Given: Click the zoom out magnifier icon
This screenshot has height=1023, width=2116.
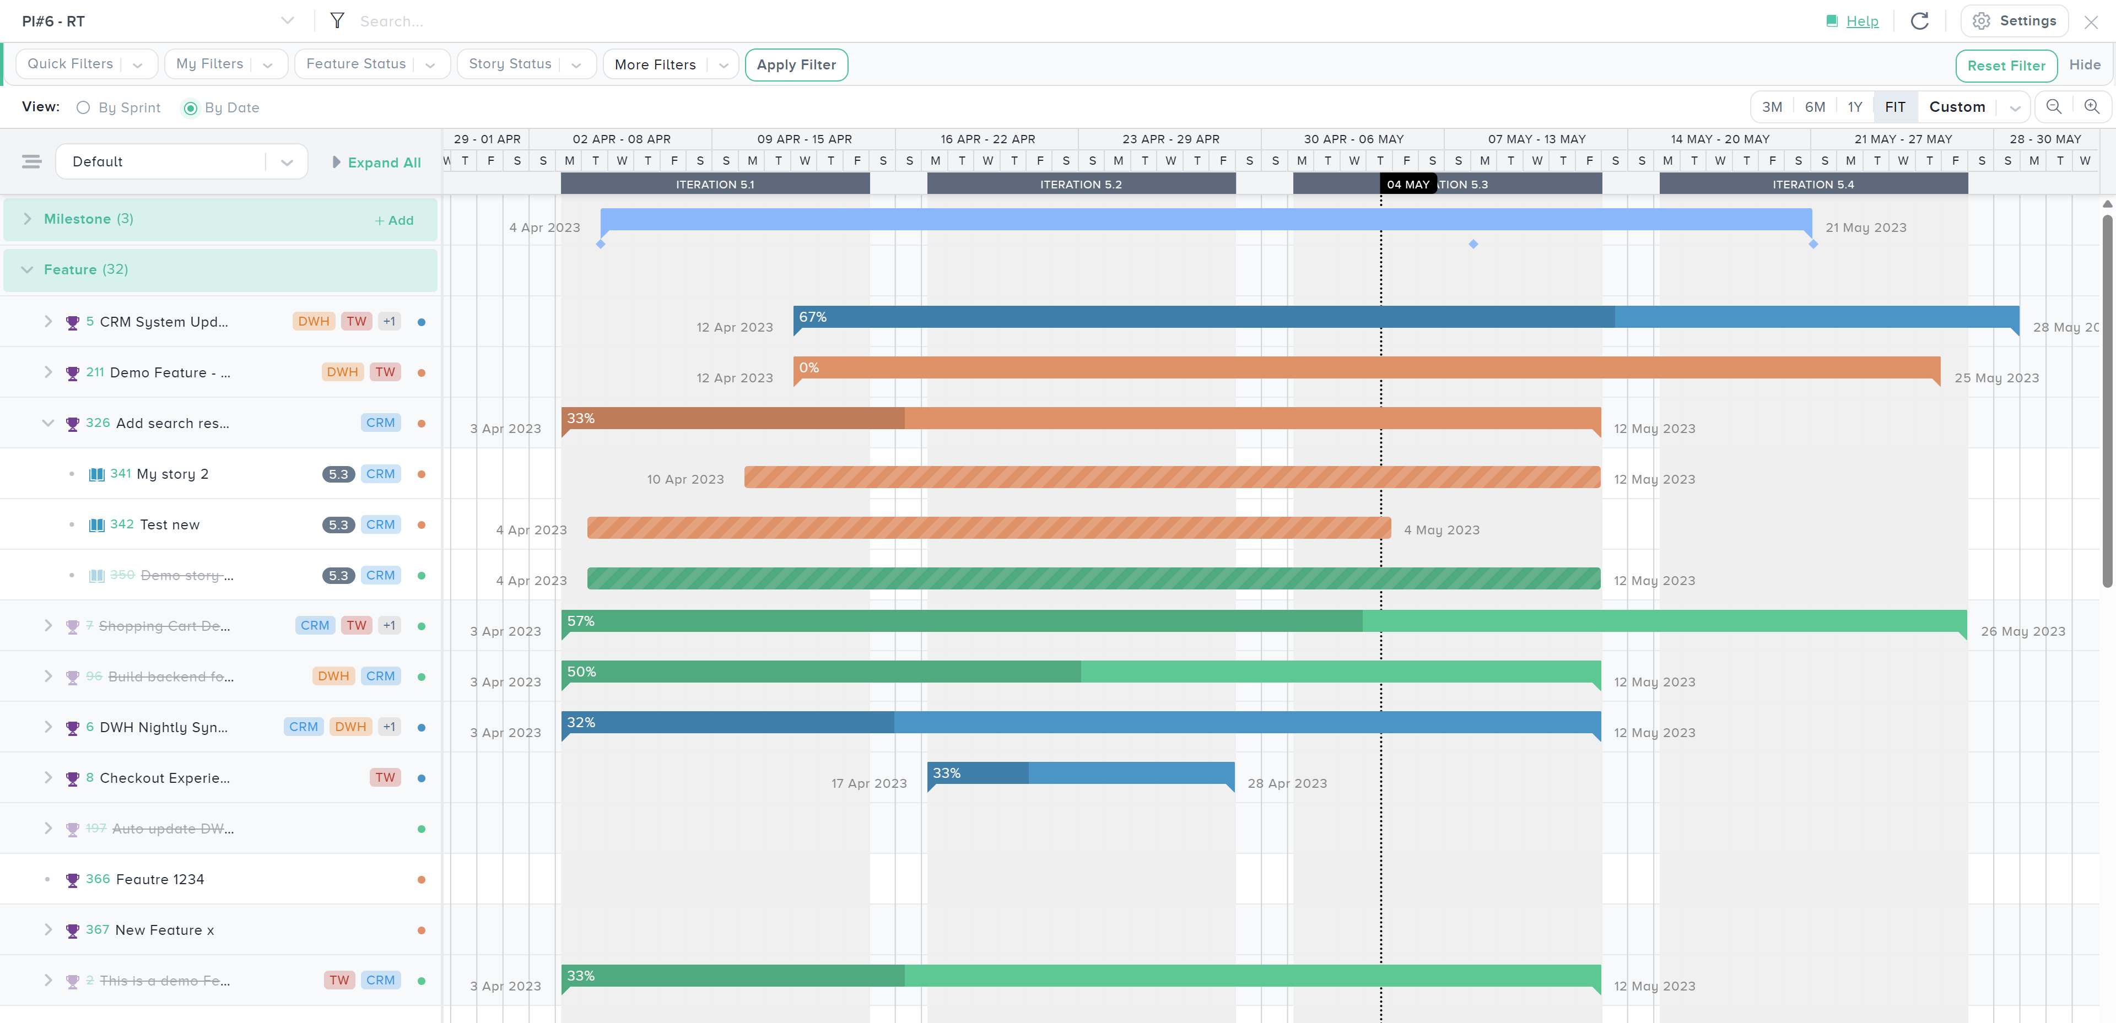Looking at the screenshot, I should point(2053,107).
